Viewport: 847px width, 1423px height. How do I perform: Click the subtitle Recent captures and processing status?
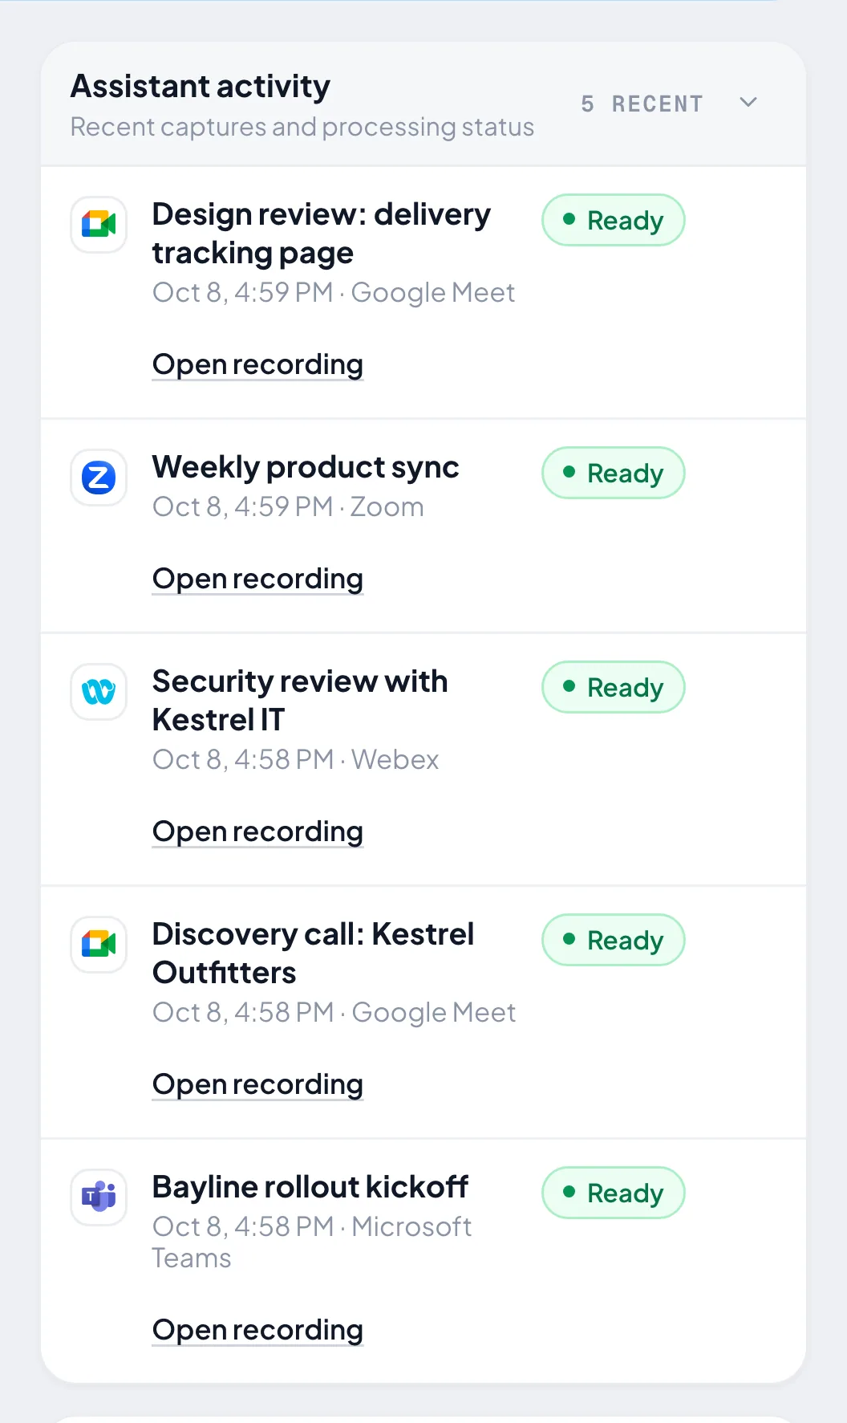pos(302,127)
